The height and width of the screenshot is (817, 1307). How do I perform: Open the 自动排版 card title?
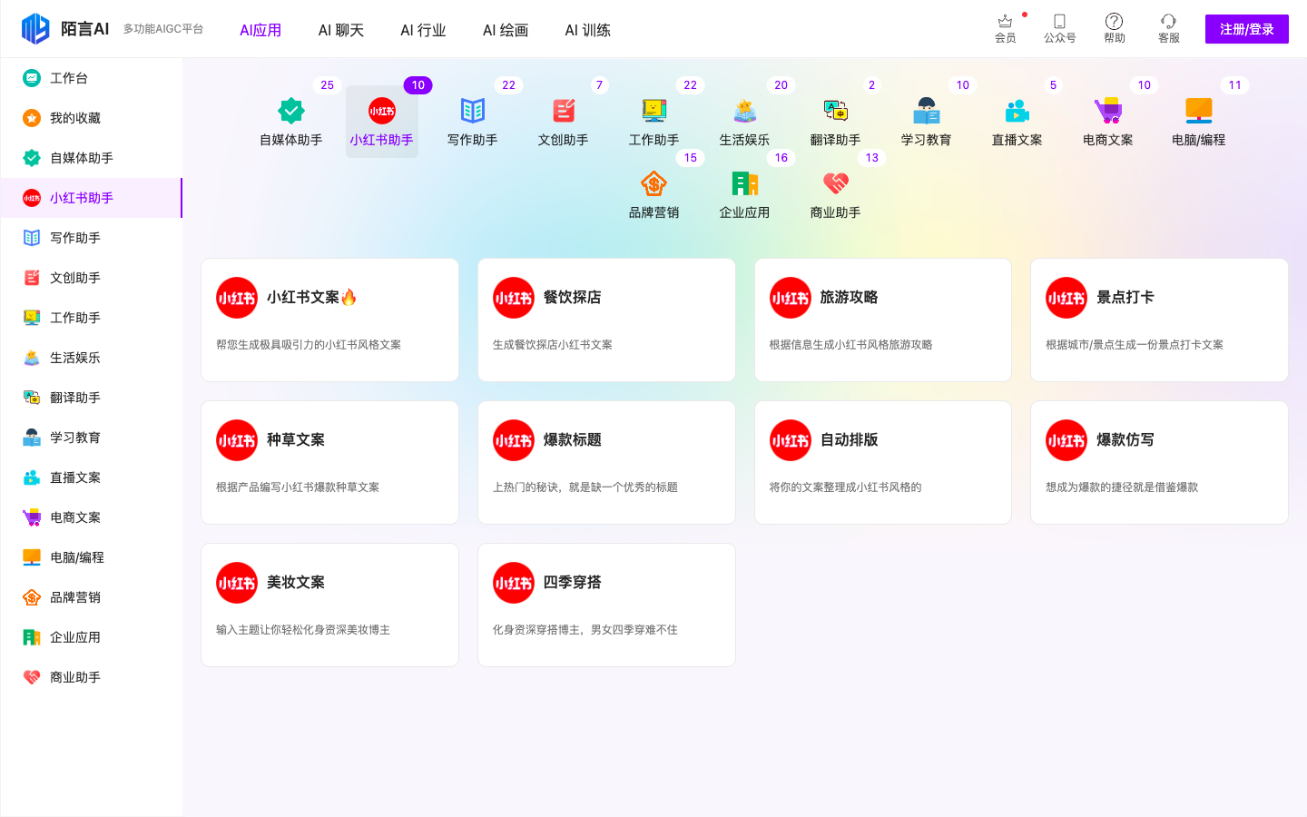[849, 439]
